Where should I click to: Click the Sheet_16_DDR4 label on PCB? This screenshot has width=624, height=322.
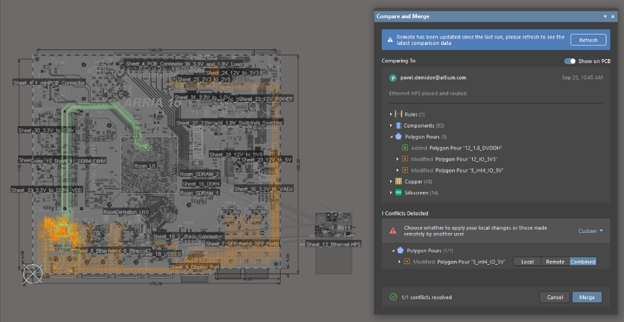coord(201,184)
